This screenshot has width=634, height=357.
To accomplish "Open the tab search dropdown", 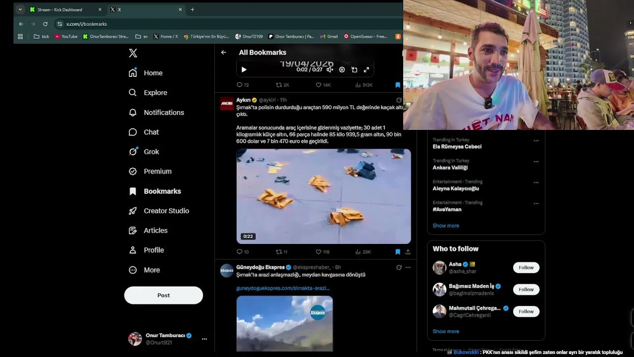I will (20, 9).
